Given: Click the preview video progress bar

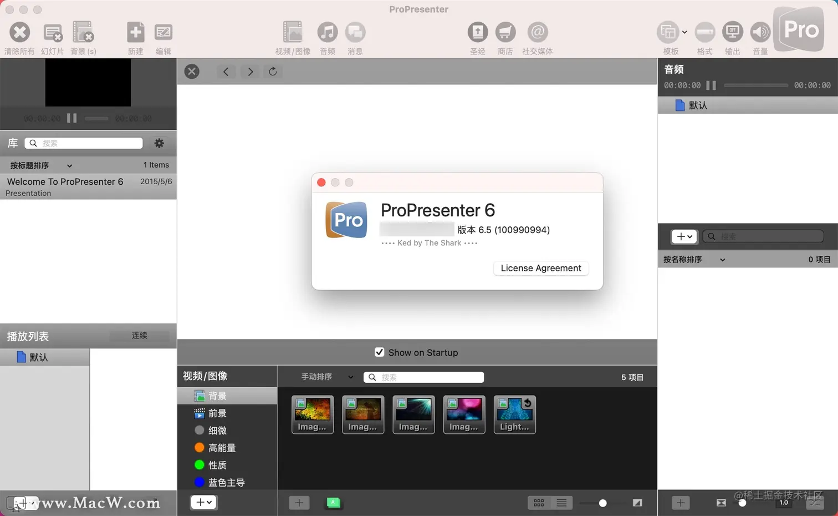Looking at the screenshot, I should 96,118.
